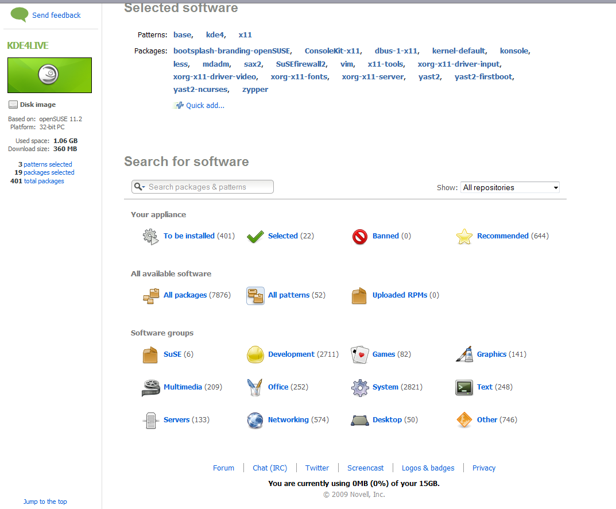Click the Networking globe icon
Image resolution: width=616 pixels, height=509 pixels.
click(255, 421)
